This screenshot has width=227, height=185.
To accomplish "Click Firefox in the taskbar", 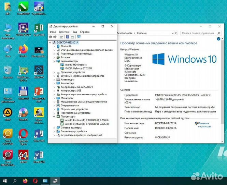I will 25,181.
